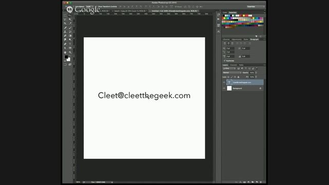Select the Move tool
Screen dimensions: 329x185
(x=70, y=15)
